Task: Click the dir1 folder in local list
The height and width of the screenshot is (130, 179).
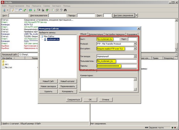Action: point(7,64)
